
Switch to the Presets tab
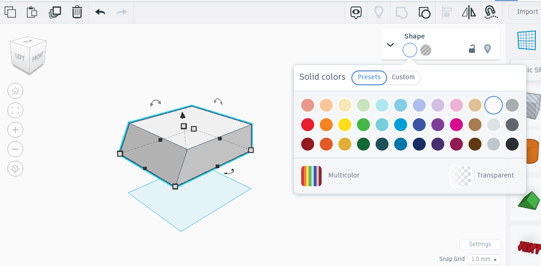point(369,77)
